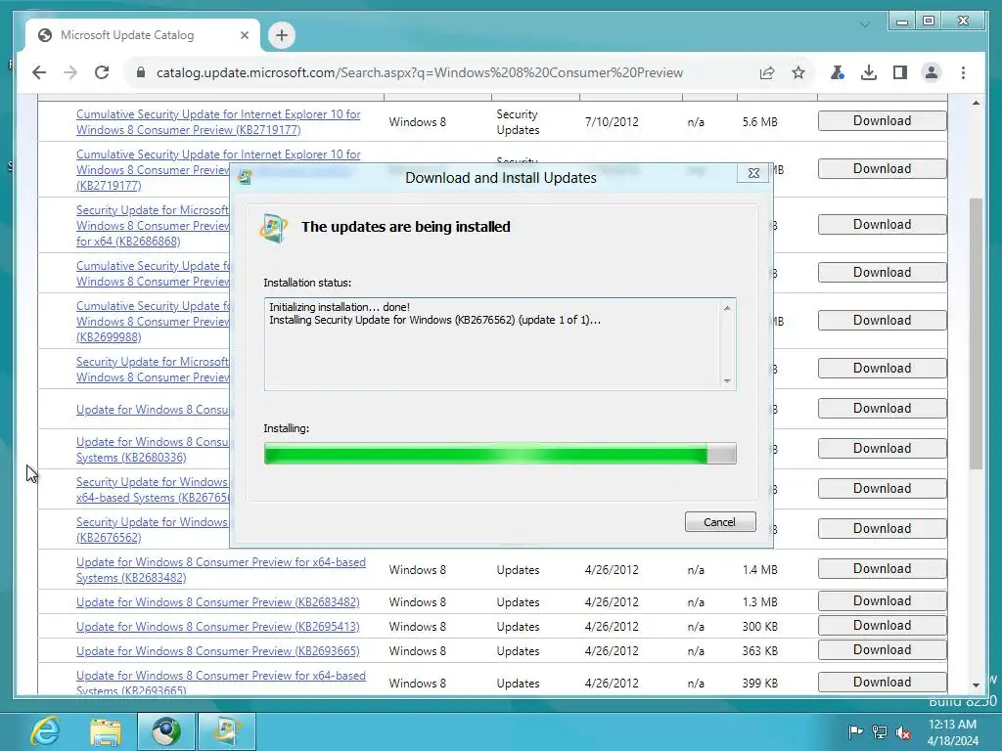
Task: Click the 7/10/2012 date cell
Action: (x=612, y=122)
